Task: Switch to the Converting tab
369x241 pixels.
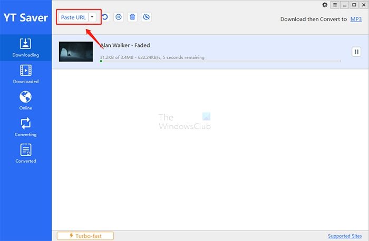Action: click(x=26, y=127)
